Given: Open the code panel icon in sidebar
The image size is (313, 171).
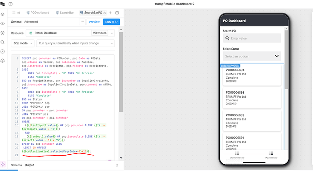Looking at the screenshot, I should (3, 24).
